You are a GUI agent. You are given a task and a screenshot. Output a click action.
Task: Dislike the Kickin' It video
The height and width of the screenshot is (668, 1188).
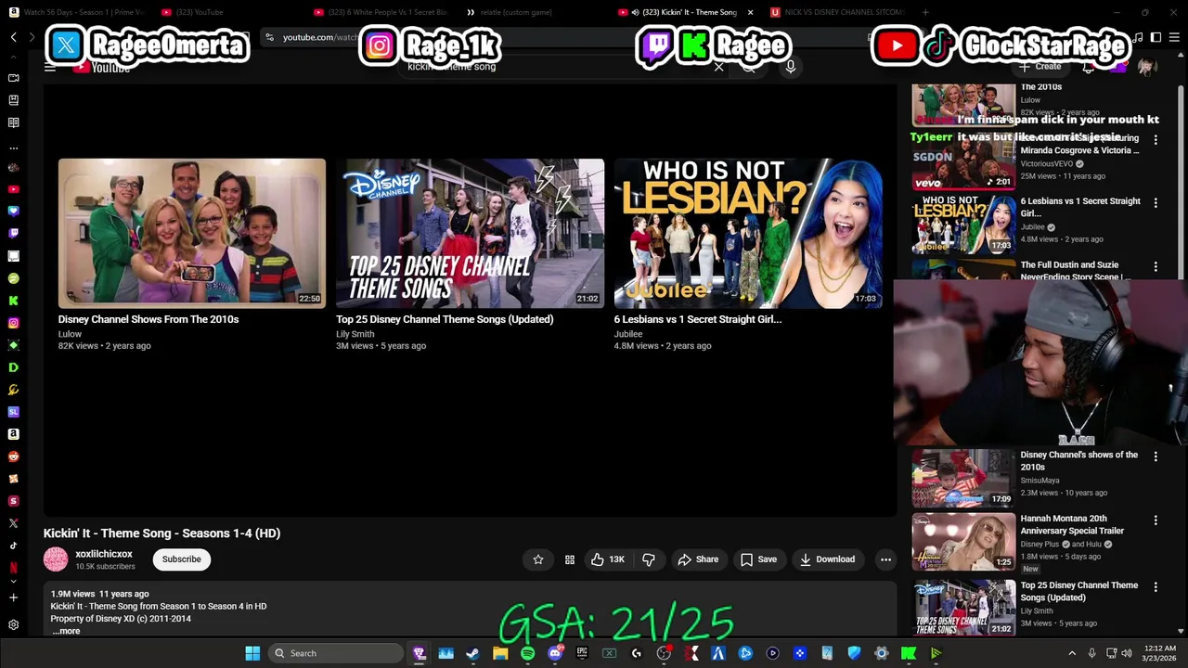(649, 559)
